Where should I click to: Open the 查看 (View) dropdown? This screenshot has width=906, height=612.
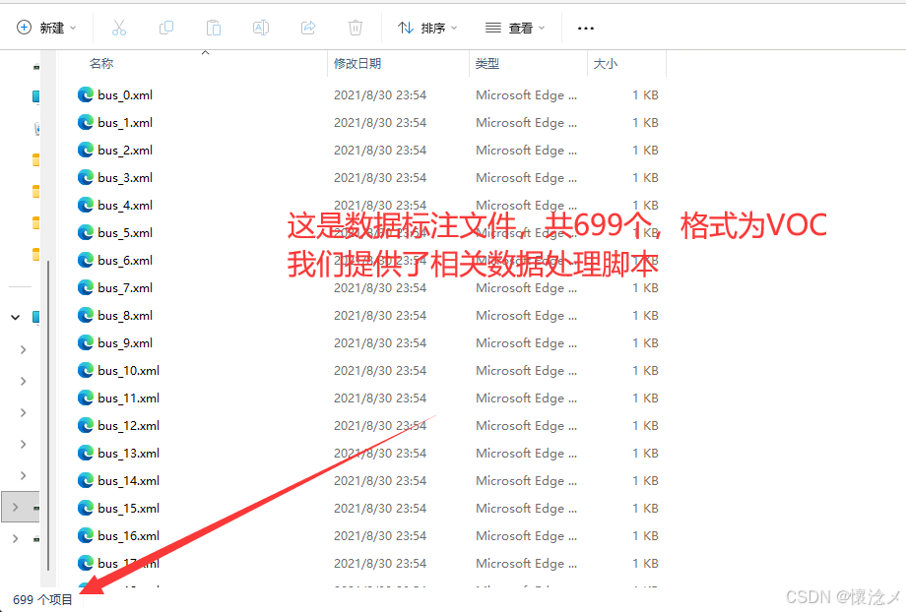[515, 28]
